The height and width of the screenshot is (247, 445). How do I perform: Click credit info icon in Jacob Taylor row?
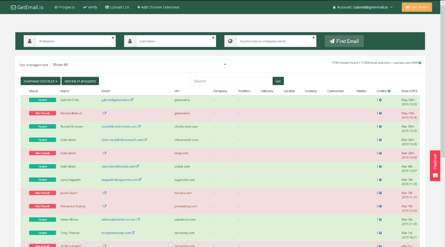380,193
